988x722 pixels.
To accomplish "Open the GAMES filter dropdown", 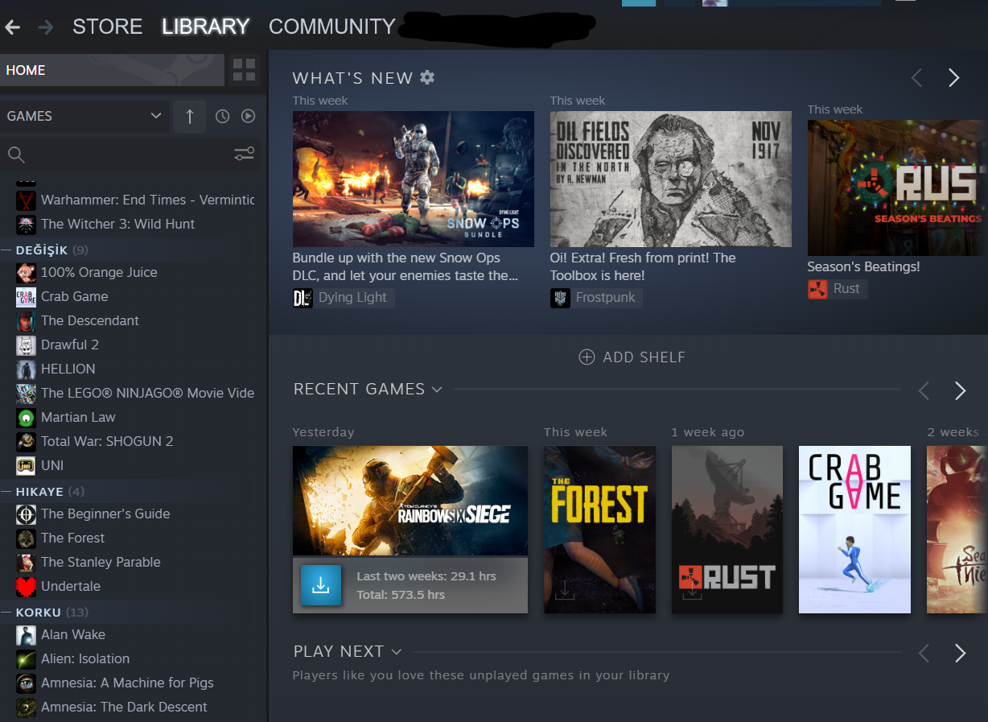I will pyautogui.click(x=84, y=117).
